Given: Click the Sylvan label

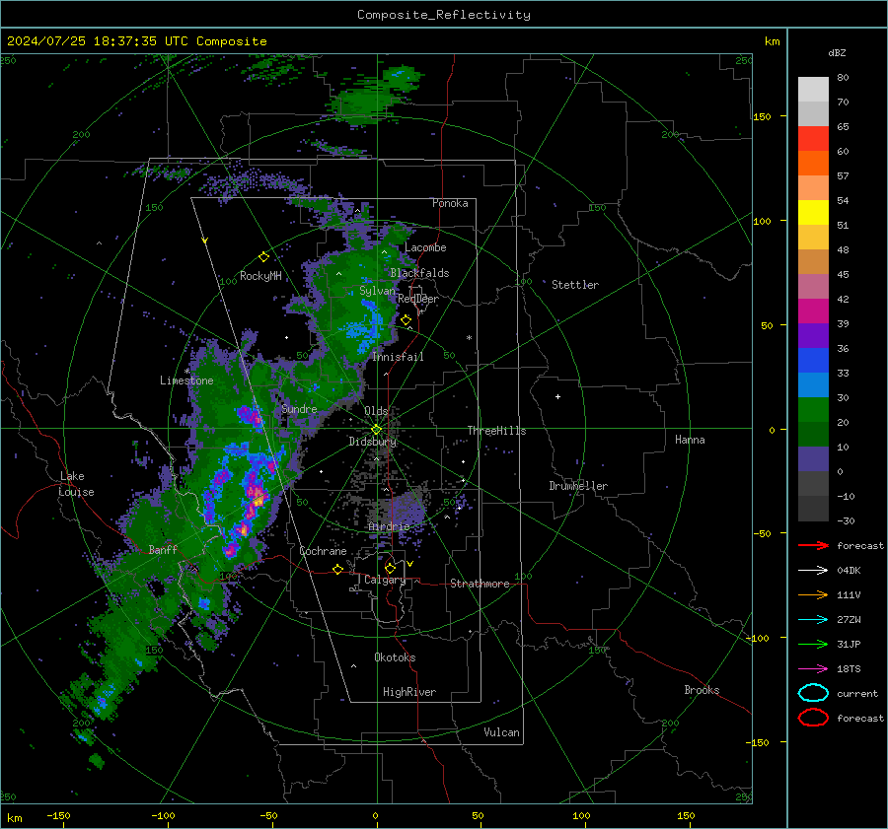Looking at the screenshot, I should coord(377,291).
